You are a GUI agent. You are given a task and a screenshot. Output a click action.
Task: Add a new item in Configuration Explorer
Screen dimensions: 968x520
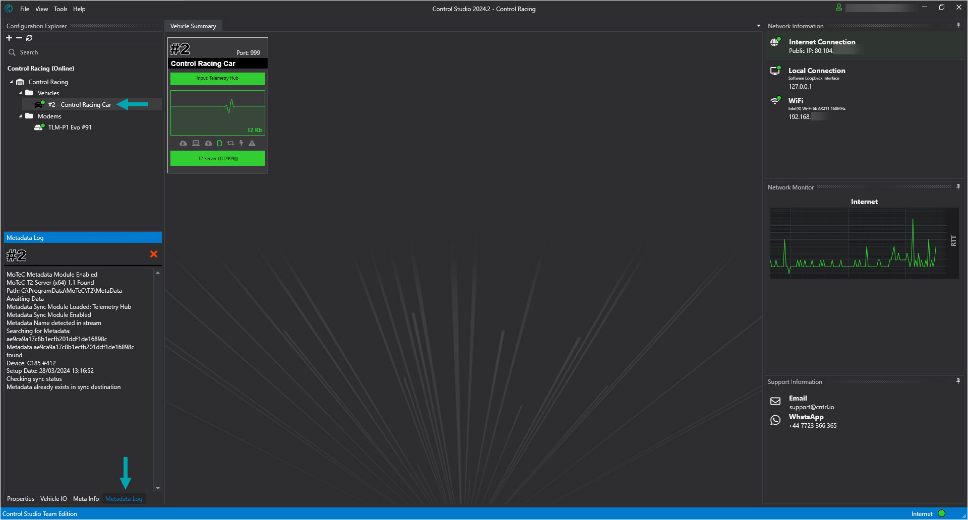click(9, 38)
